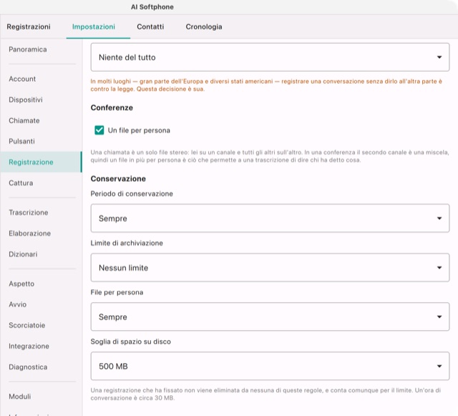Select Registrazione in the sidebar
The image size is (458, 416).
click(x=42, y=162)
